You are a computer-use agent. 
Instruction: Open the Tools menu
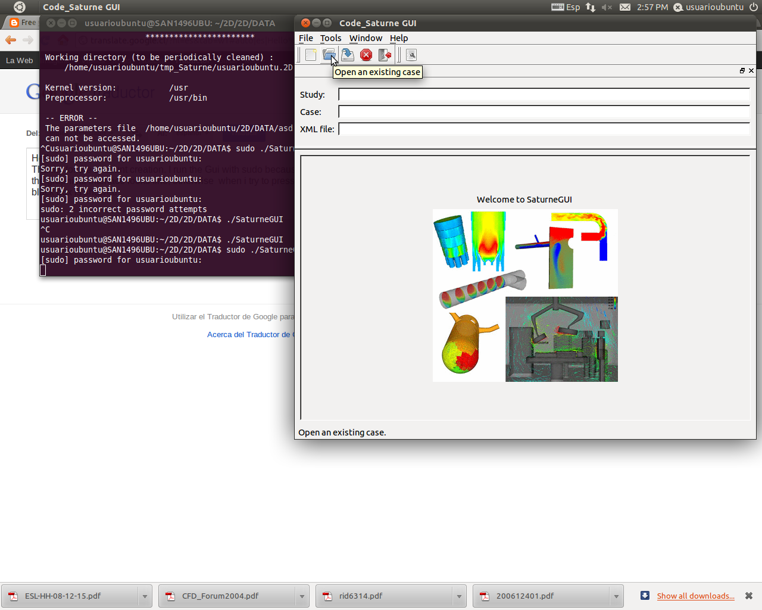(330, 38)
